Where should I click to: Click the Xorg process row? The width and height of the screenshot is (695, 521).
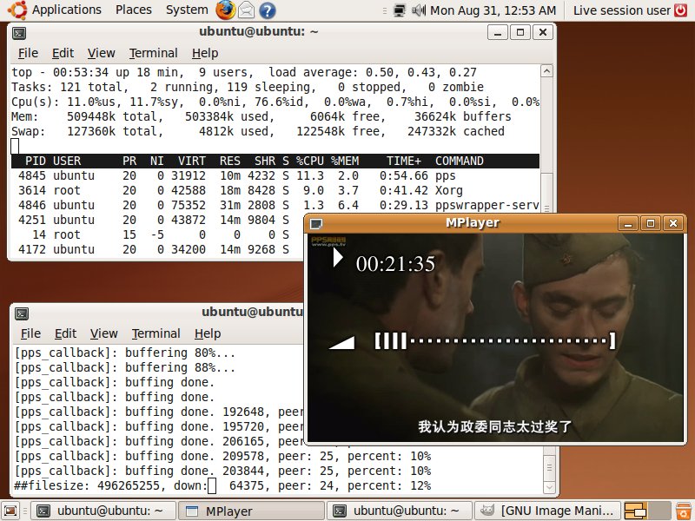click(x=275, y=190)
